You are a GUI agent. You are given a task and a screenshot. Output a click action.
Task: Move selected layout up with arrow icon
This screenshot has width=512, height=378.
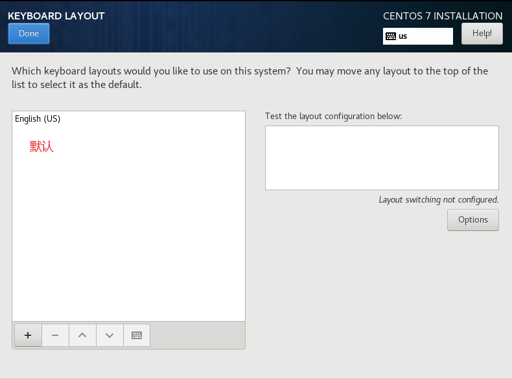pyautogui.click(x=82, y=335)
